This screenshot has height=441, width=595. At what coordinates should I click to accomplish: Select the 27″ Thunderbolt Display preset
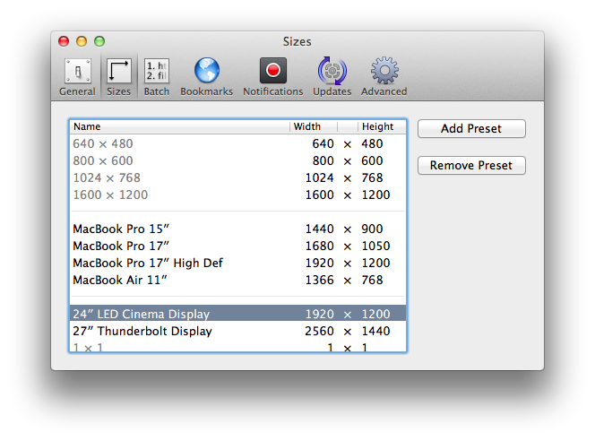coord(238,332)
